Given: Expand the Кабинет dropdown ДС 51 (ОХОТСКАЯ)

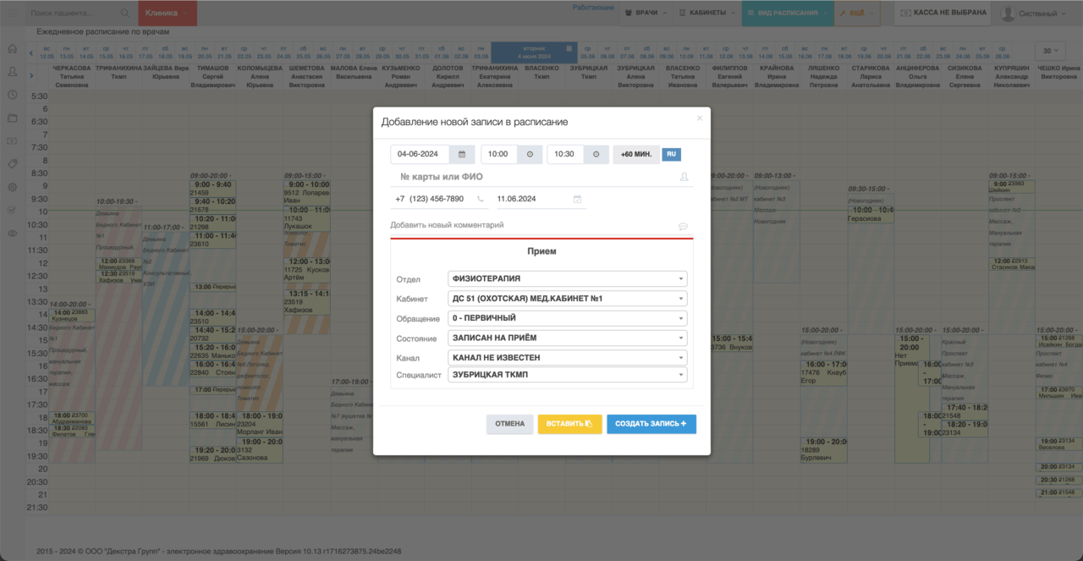Looking at the screenshot, I should [567, 299].
